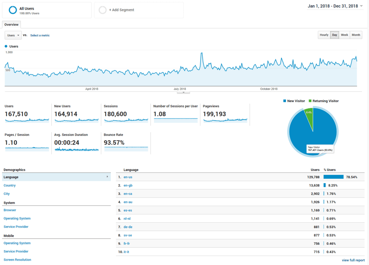
Task: Click the date range Jan 1, 2018 - Dec 31, 2018
Action: coord(333,6)
